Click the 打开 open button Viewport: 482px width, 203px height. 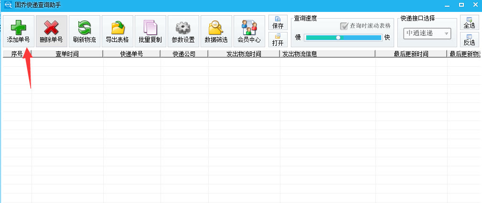(x=278, y=40)
